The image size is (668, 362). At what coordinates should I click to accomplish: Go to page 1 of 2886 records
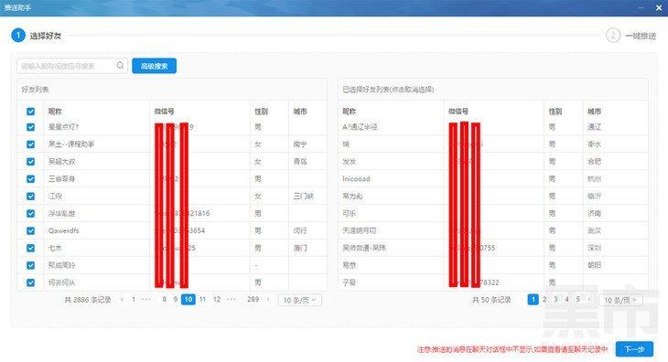134,300
